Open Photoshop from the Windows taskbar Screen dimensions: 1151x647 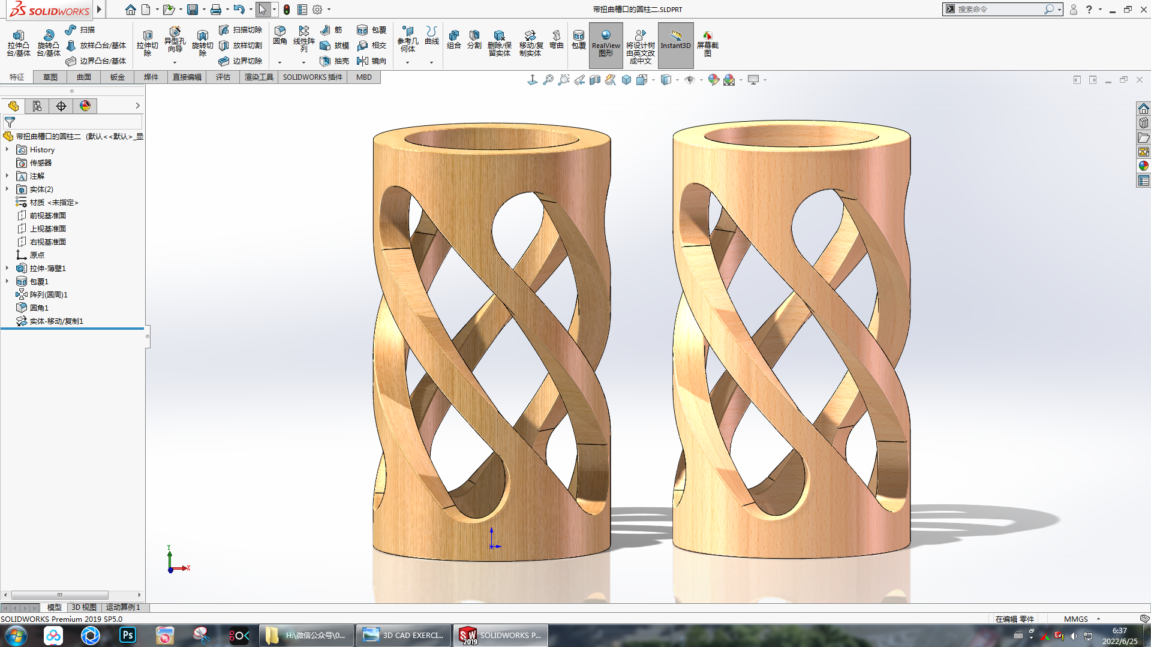[x=128, y=636]
